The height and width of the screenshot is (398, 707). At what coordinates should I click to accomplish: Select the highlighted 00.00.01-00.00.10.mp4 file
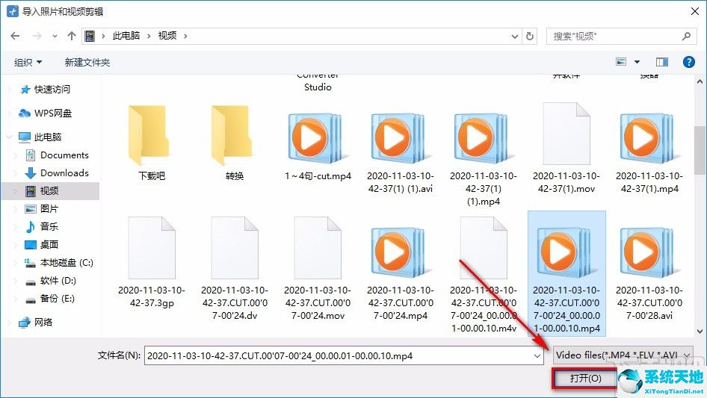pyautogui.click(x=566, y=273)
